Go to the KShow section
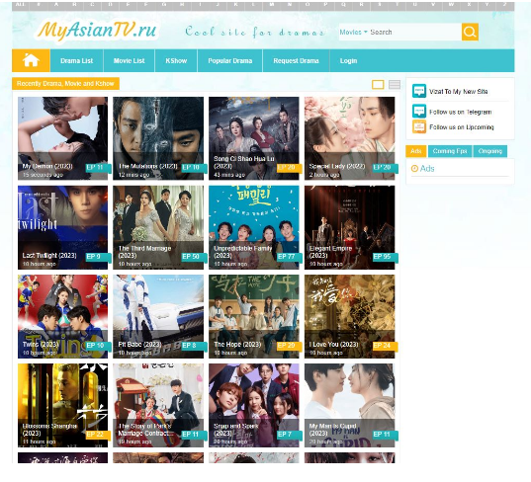Viewport: 531px width, 482px height. tap(176, 60)
